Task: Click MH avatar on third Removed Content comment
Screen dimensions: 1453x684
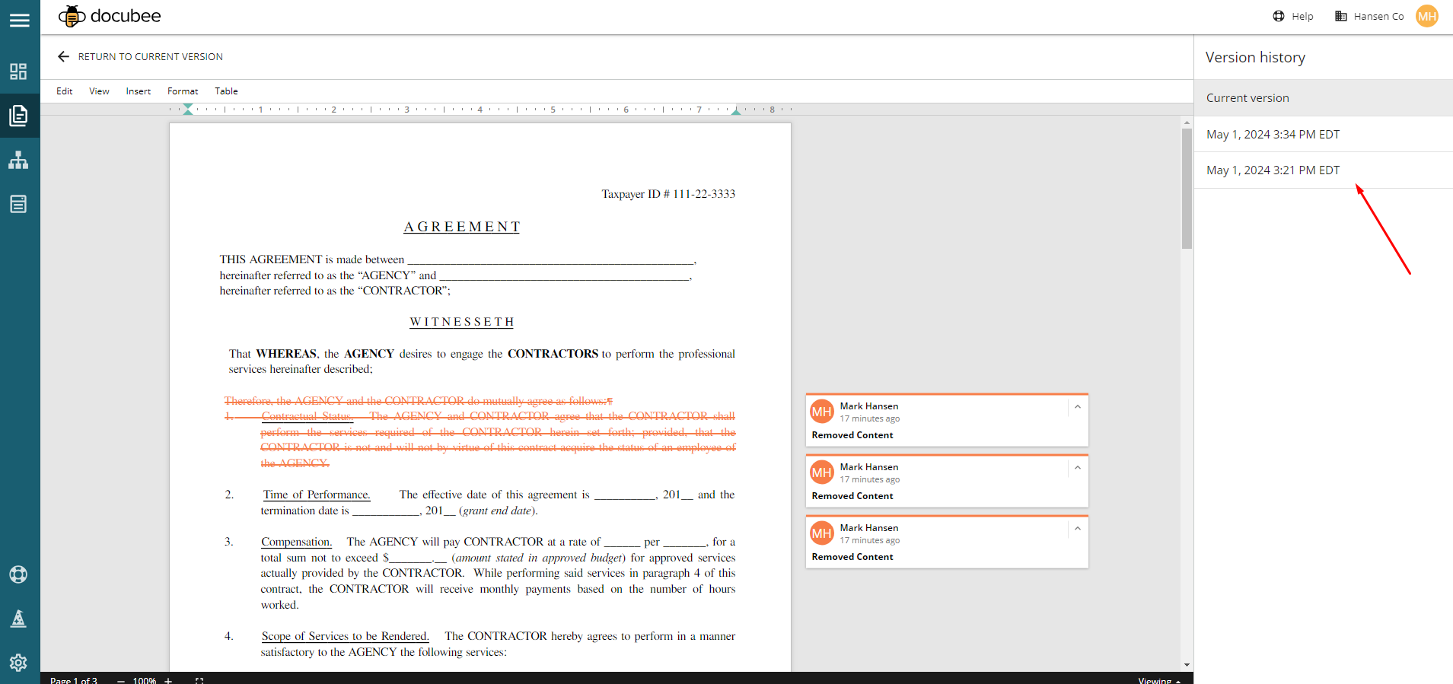Action: point(822,533)
